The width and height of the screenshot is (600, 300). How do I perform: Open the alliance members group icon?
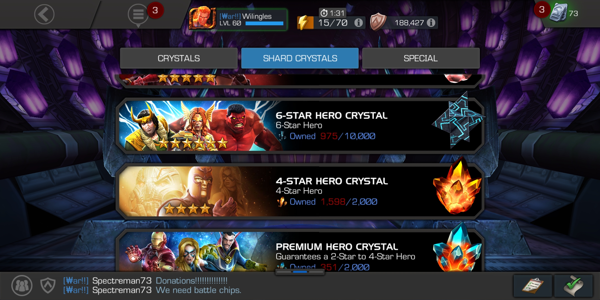(22, 286)
